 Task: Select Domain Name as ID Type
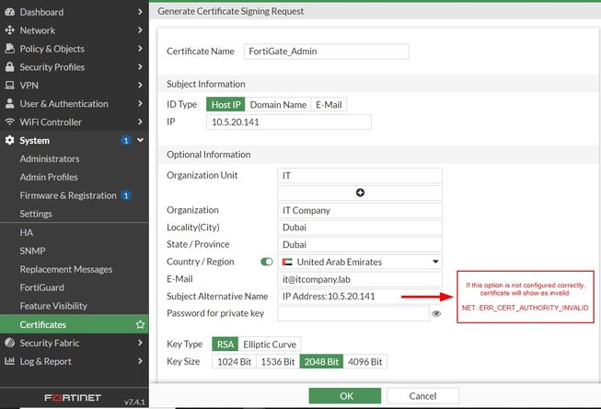278,105
